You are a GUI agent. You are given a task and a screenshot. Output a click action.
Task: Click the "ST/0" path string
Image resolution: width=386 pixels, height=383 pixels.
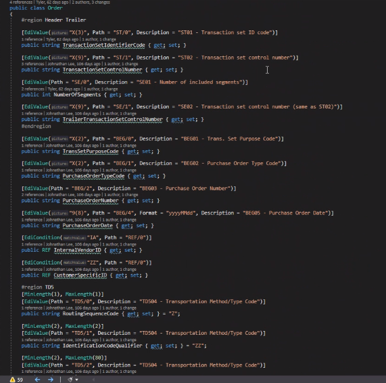[x=122, y=32]
